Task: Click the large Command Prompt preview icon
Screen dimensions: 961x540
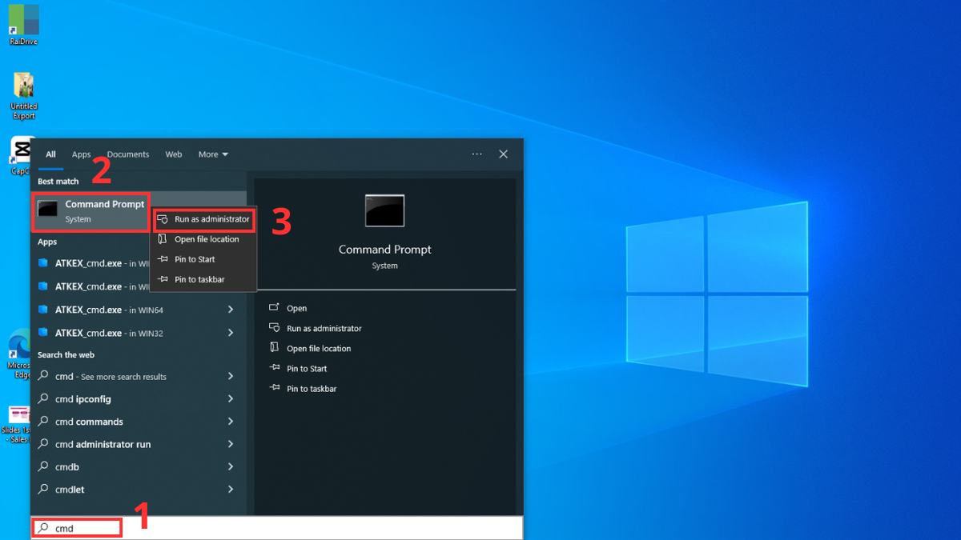Action: click(384, 210)
